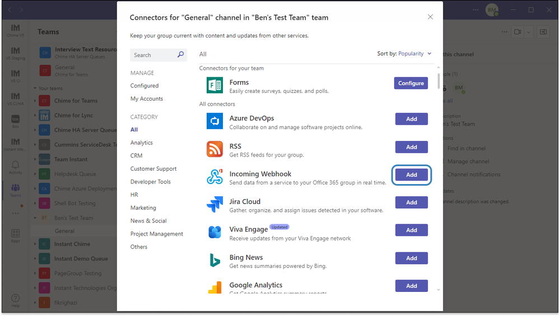Viewport: 560px width, 316px height.
Task: Add the Azure DevOps connector
Action: click(412, 119)
